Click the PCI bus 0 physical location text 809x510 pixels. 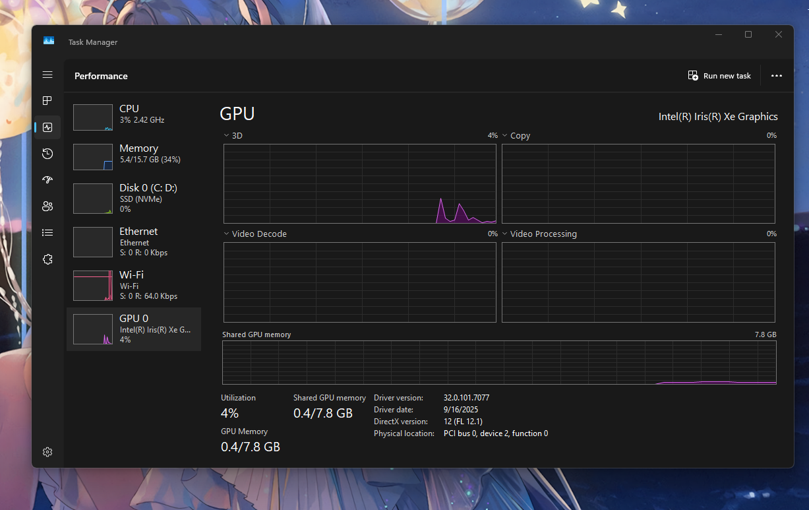(496, 433)
